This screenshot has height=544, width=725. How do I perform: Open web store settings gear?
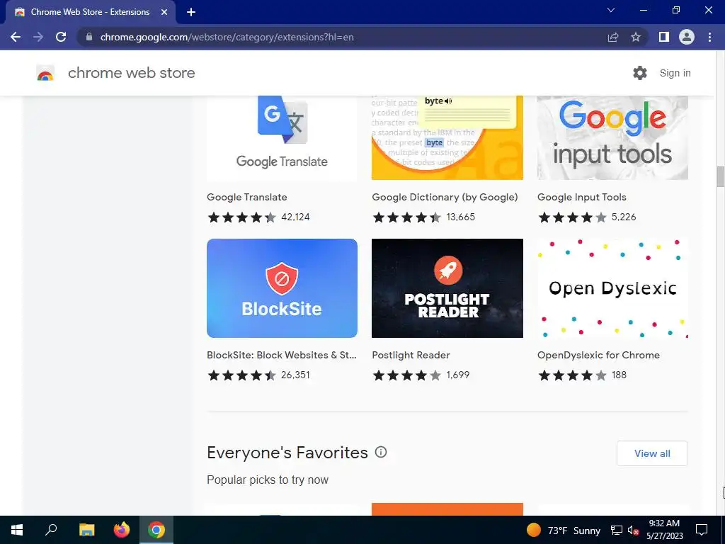click(x=640, y=73)
